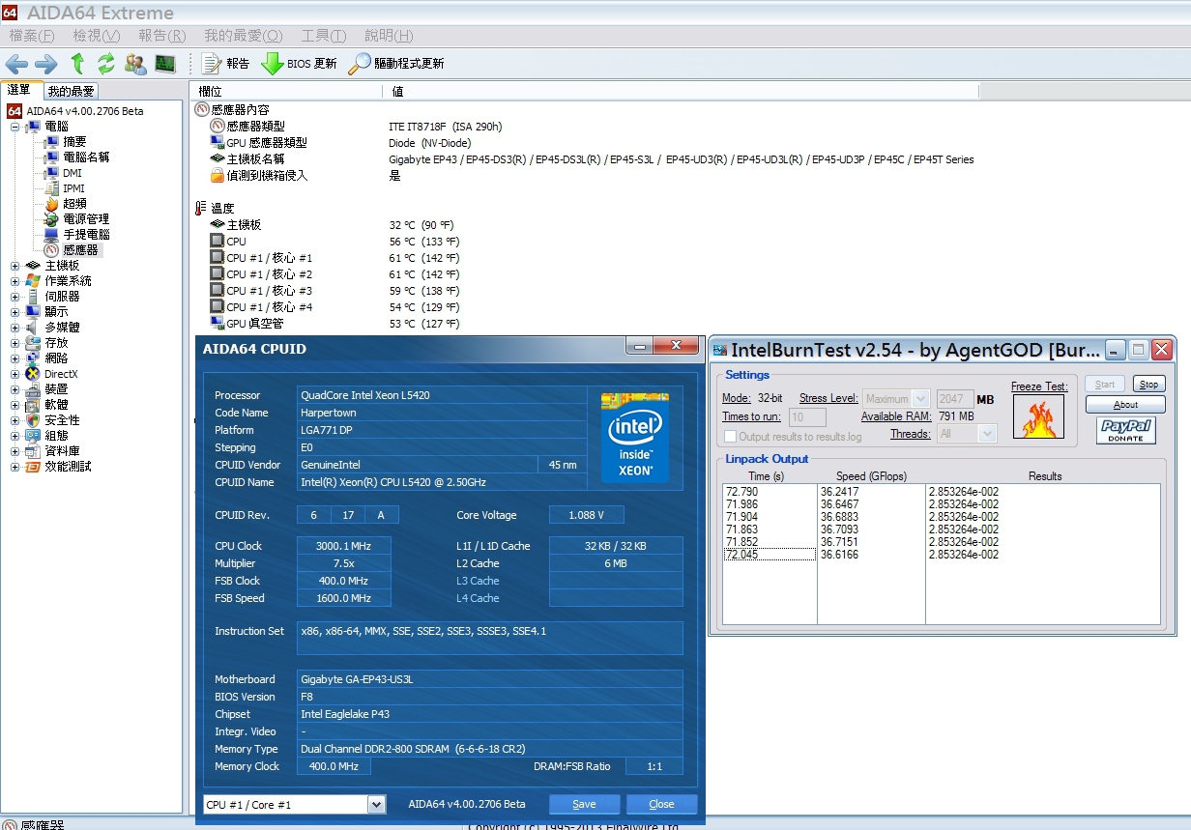Click 驅動程式更新 driver update button
Screen dimensions: 1191x830
coord(397,64)
